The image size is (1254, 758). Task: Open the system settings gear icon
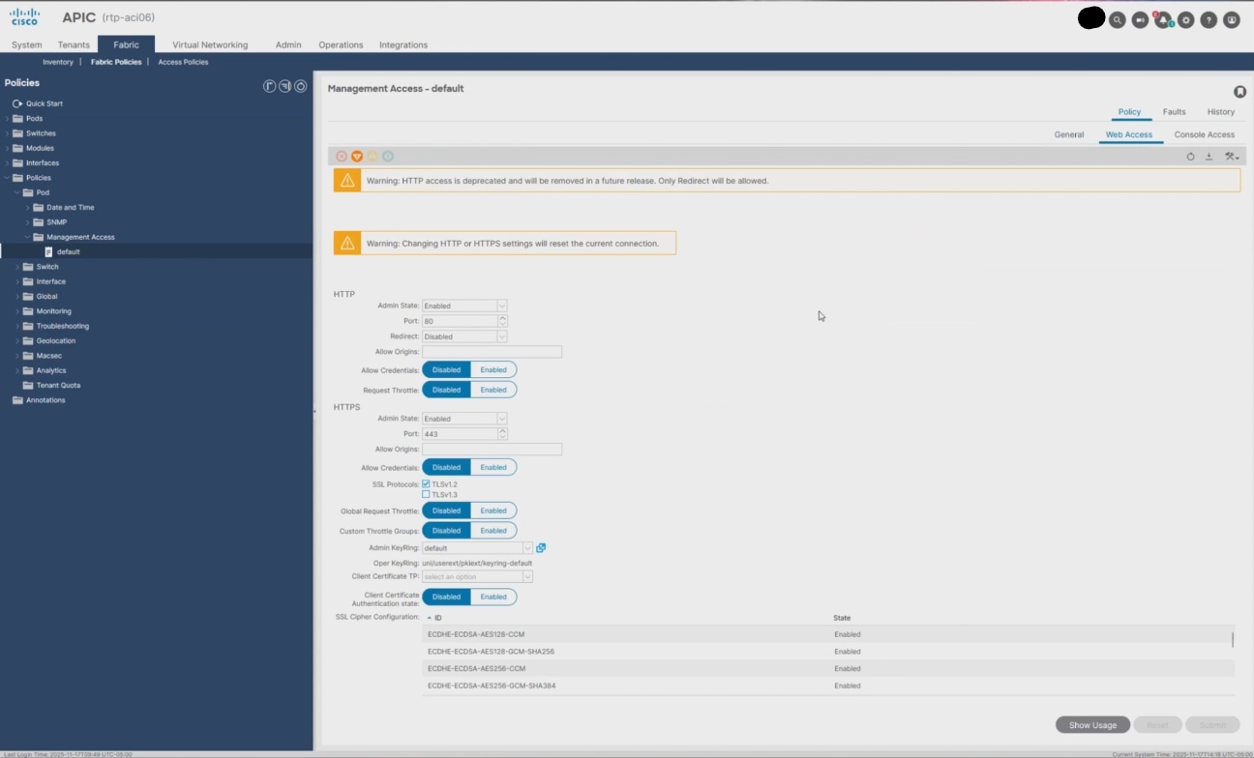pos(1185,18)
